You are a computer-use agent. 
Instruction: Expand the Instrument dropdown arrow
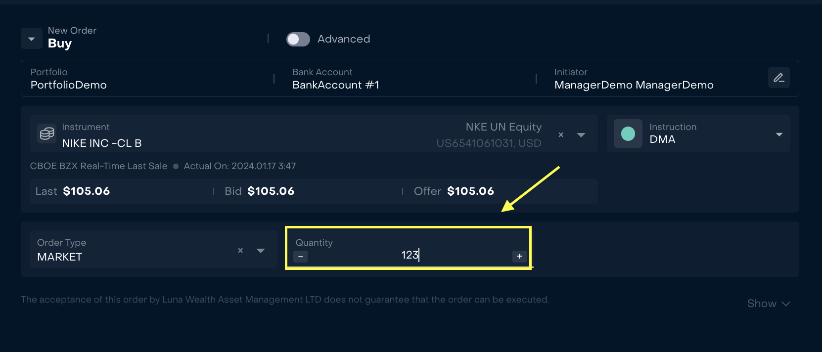coord(581,134)
